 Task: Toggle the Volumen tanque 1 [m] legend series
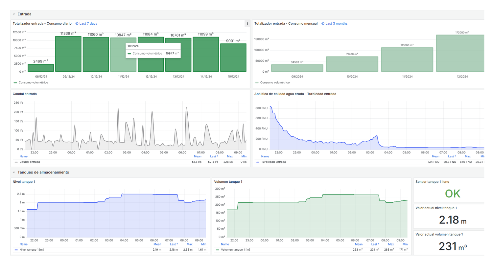235,250
